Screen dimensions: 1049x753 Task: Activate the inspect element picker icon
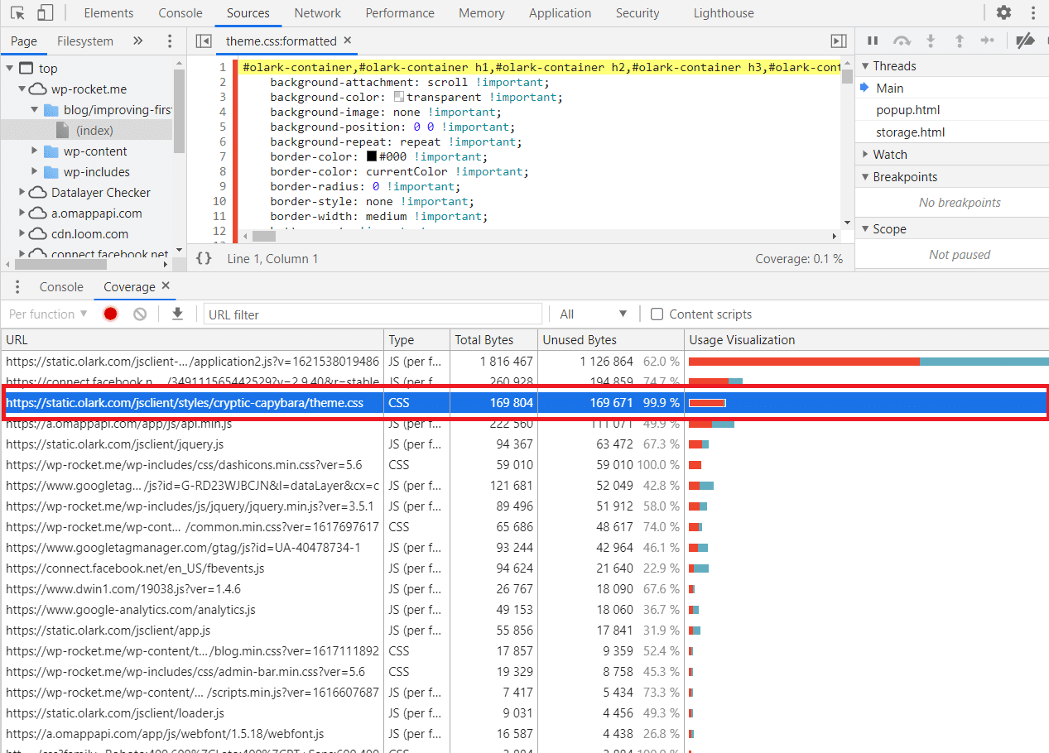[x=17, y=13]
